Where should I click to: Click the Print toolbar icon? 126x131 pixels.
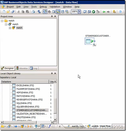33,12
